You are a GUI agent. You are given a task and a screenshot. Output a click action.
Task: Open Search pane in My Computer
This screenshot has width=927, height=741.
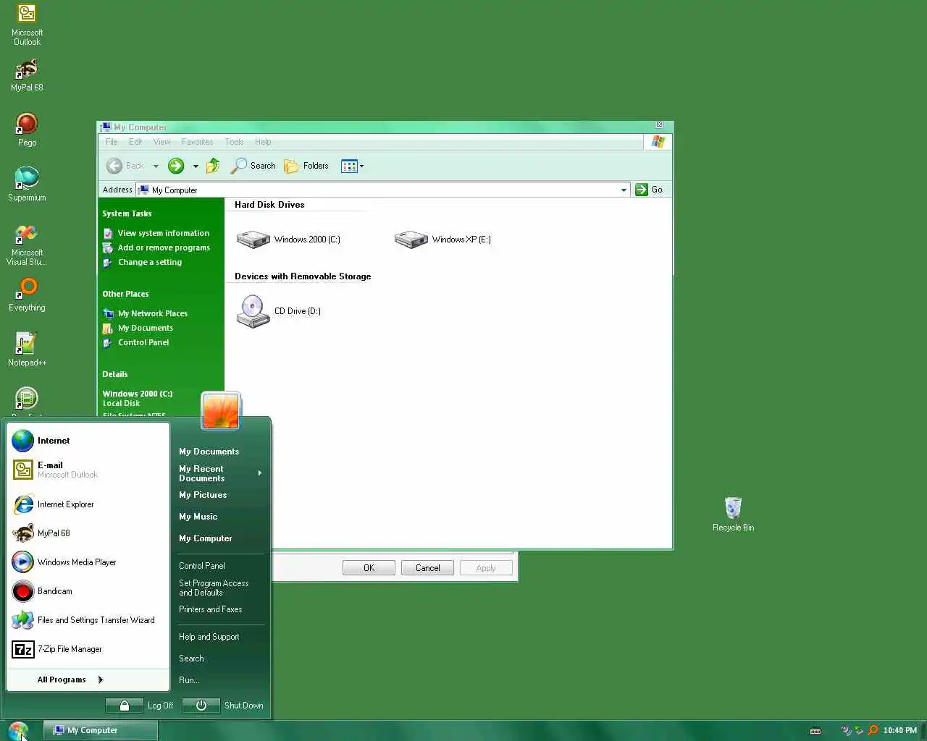[x=253, y=166]
